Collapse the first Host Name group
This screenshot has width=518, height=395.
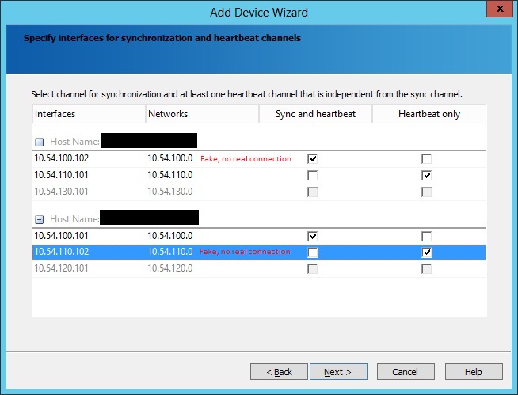coord(40,142)
